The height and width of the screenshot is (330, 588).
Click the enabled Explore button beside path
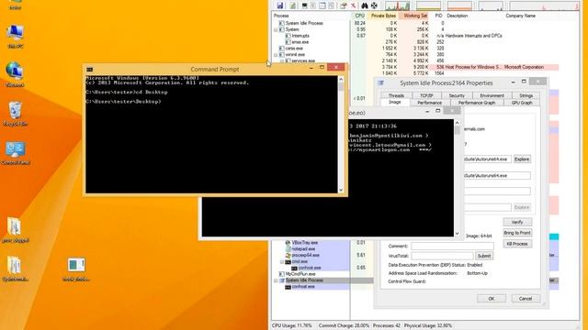click(522, 159)
